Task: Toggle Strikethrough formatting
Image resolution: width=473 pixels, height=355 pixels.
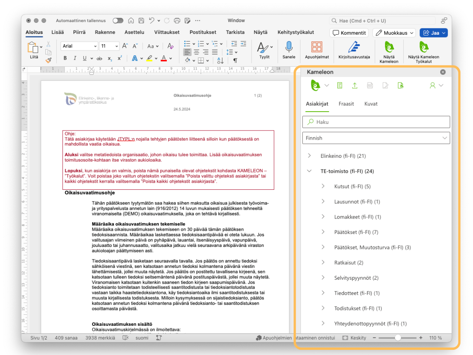Action: point(99,58)
